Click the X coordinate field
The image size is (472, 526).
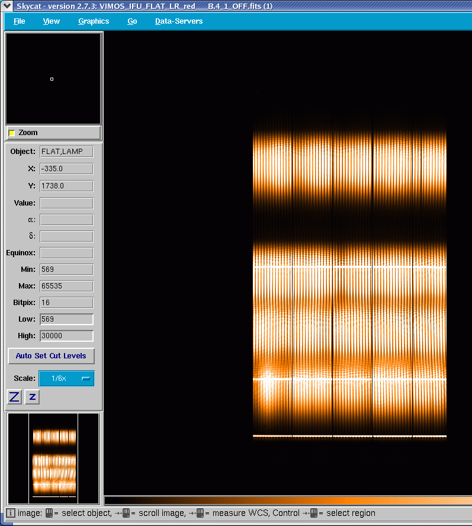(66, 169)
